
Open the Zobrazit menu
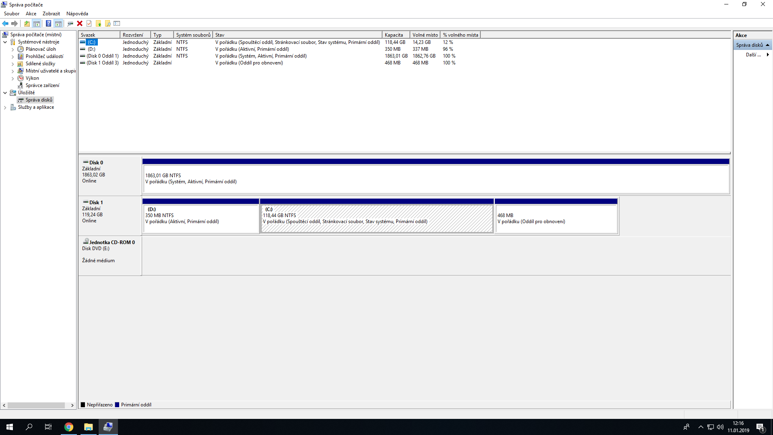click(51, 14)
